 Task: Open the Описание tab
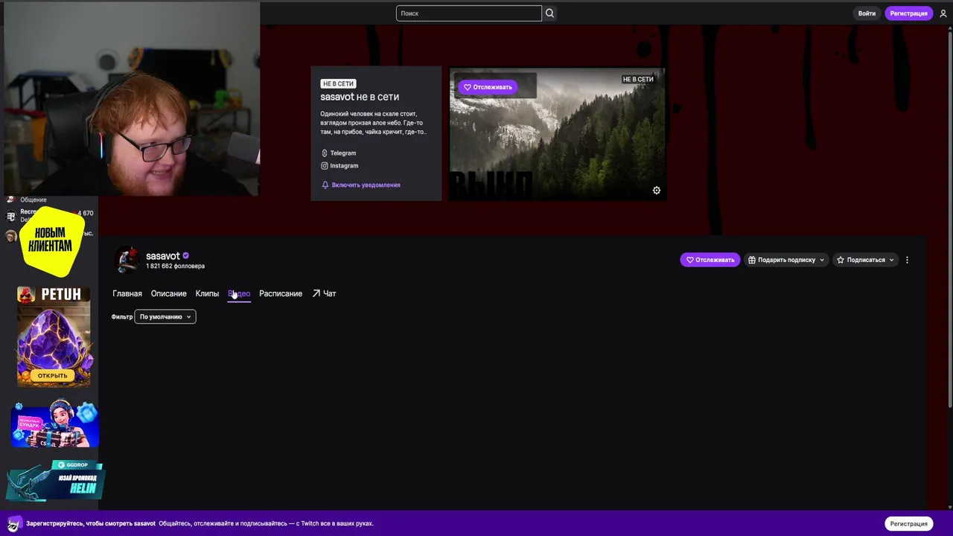169,293
